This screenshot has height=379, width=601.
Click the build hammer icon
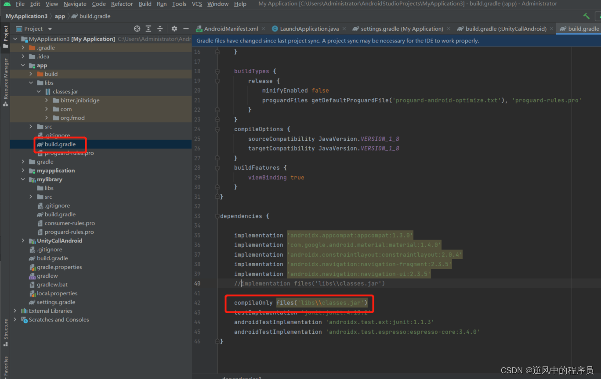(586, 16)
